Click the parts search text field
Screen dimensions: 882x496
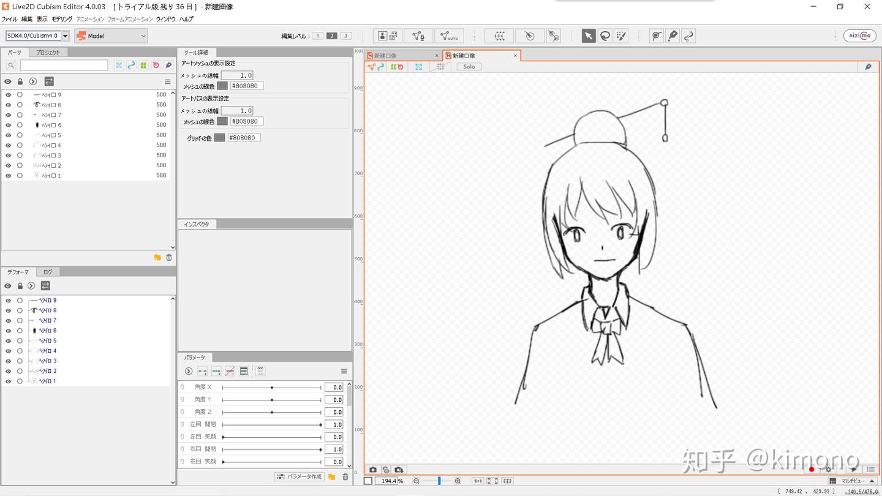pos(64,66)
